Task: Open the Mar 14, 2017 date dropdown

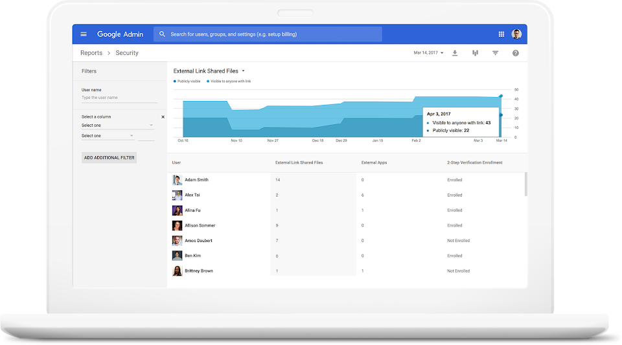Action: [428, 52]
